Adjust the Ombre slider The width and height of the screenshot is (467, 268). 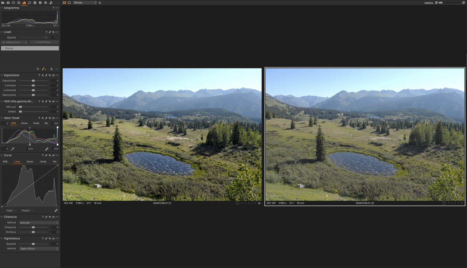33,112
